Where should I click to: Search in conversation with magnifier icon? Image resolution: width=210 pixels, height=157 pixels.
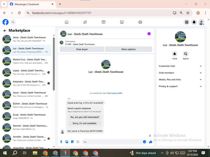(x=186, y=54)
